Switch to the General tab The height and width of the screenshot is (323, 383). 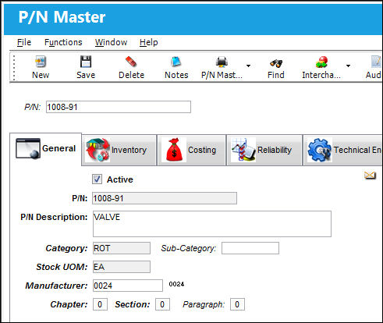coord(46,149)
